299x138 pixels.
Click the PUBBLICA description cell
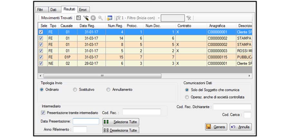[244, 57]
